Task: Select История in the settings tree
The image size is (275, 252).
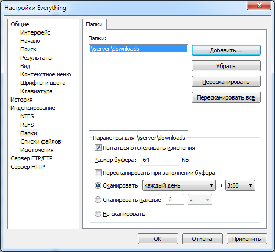Action: (21, 100)
